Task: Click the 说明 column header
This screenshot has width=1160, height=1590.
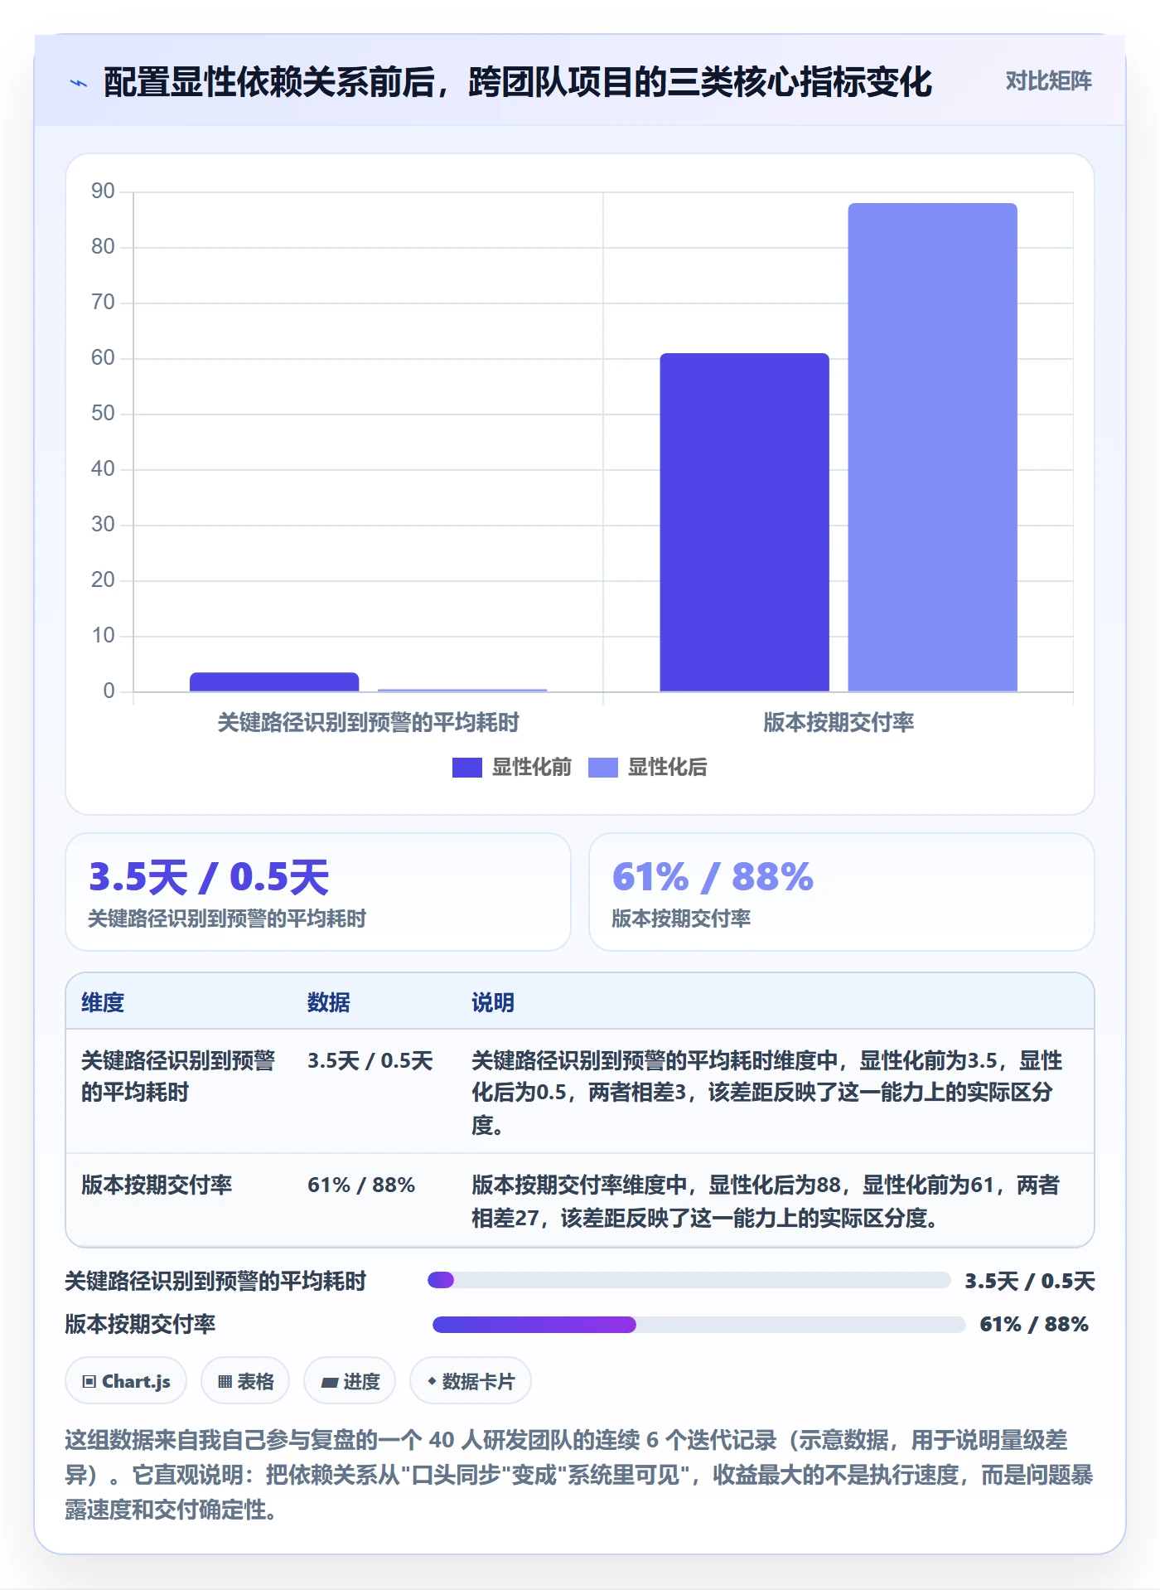Action: [493, 1002]
